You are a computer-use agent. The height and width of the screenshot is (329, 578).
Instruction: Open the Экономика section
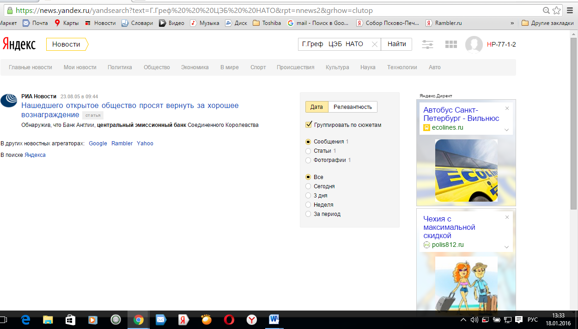195,67
